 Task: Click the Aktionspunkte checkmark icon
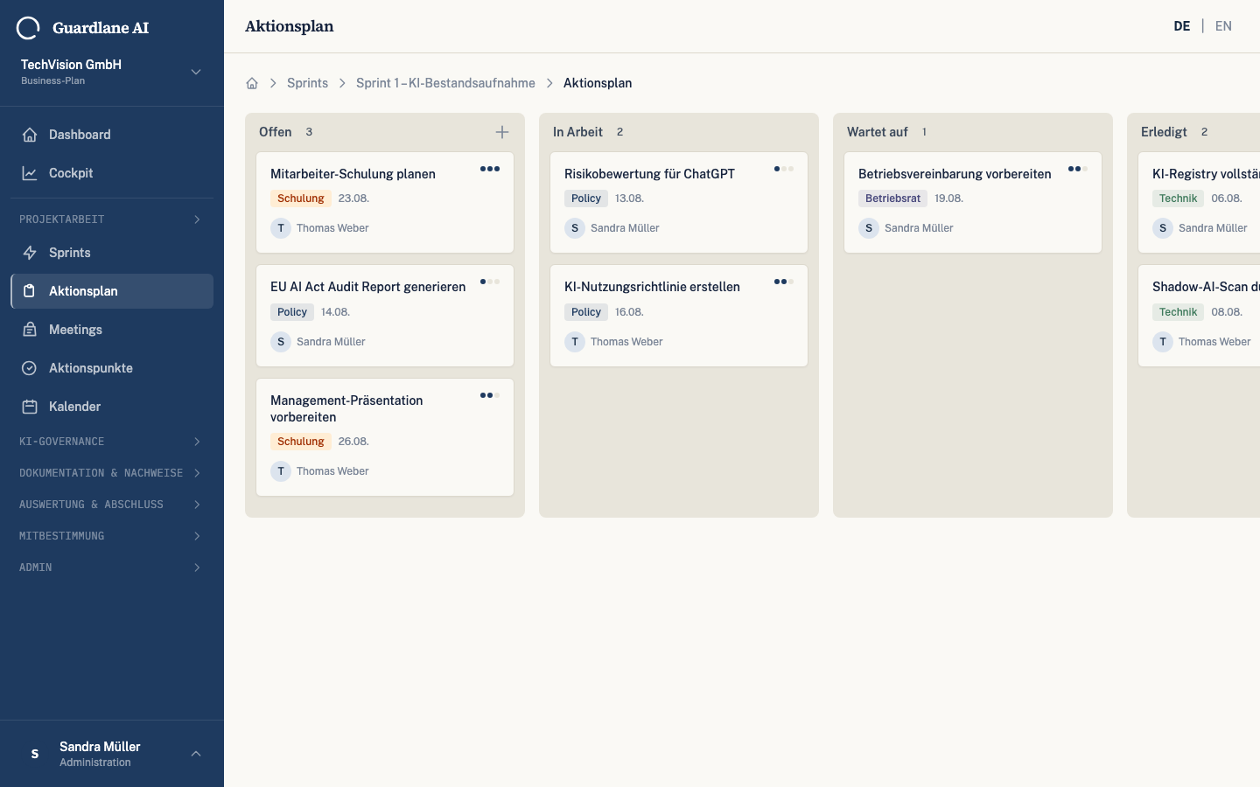point(30,368)
